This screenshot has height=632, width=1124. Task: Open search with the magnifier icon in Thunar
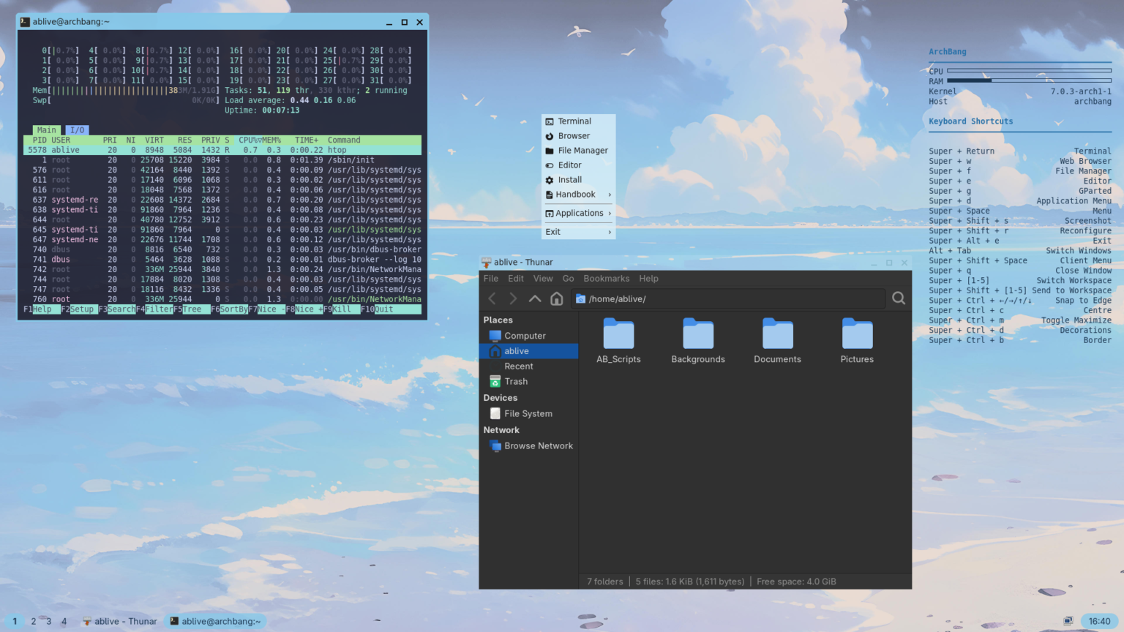click(x=899, y=298)
